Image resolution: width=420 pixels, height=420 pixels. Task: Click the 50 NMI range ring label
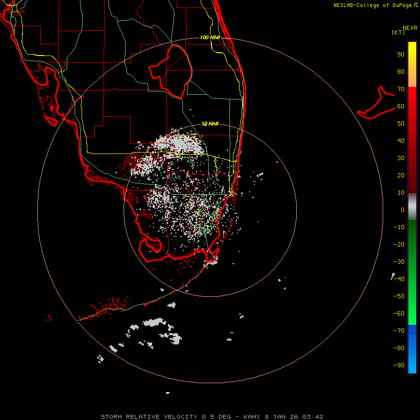(210, 124)
